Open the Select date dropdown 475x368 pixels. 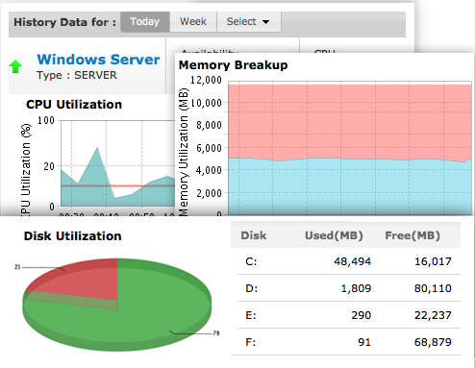click(x=249, y=22)
